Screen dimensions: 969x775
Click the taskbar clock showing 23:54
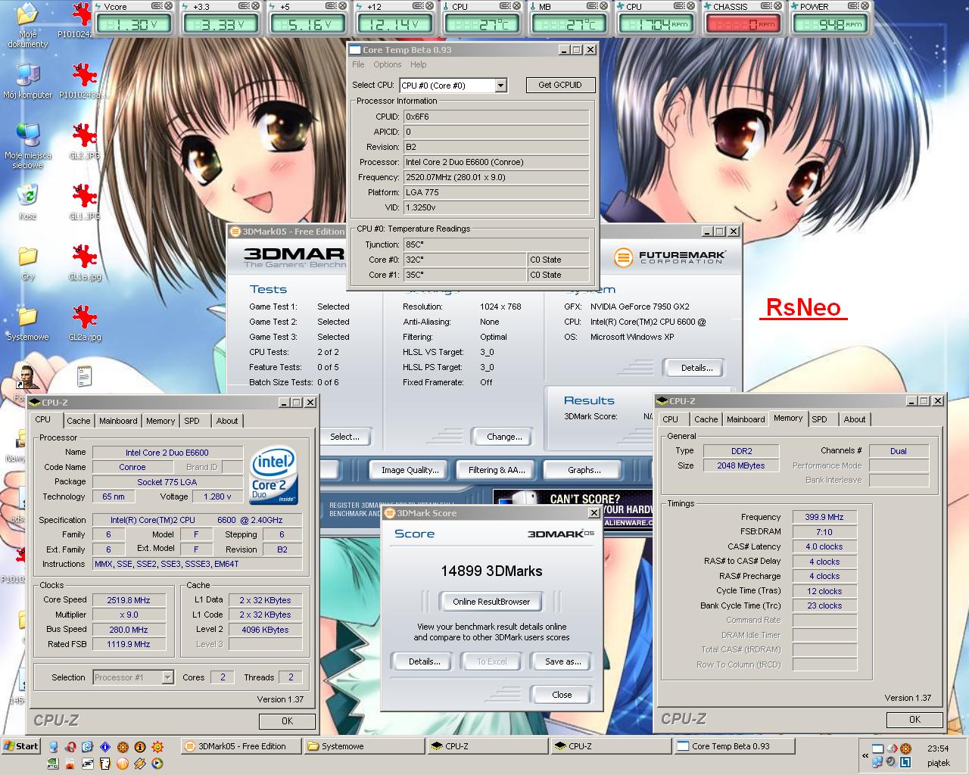(x=938, y=749)
